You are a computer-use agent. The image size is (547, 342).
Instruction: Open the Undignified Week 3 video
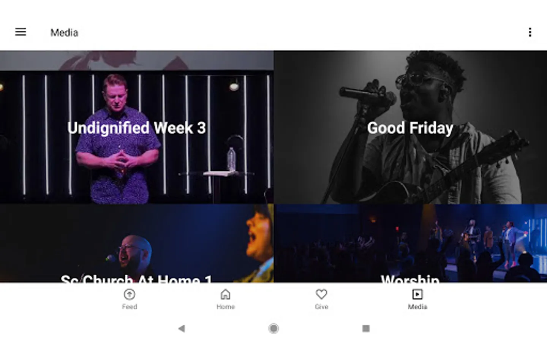click(x=137, y=127)
